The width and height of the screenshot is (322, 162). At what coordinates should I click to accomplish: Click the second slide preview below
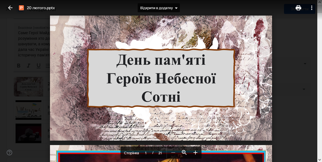161,154
